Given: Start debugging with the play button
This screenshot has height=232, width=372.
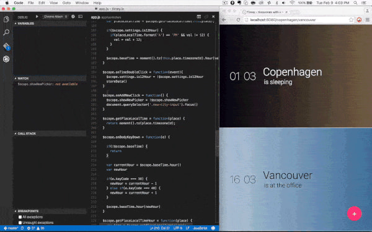Looking at the screenshot, I should (37, 17).
